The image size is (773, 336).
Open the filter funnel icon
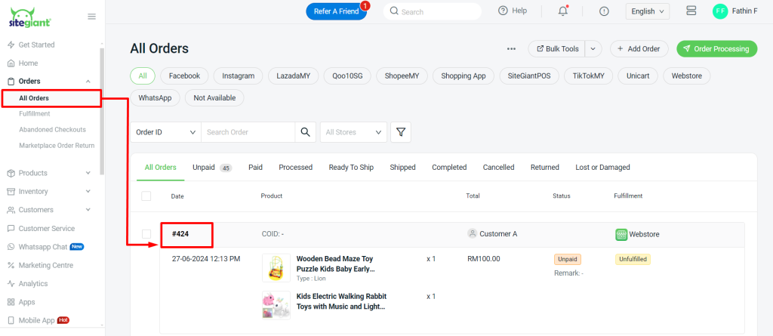click(x=401, y=132)
